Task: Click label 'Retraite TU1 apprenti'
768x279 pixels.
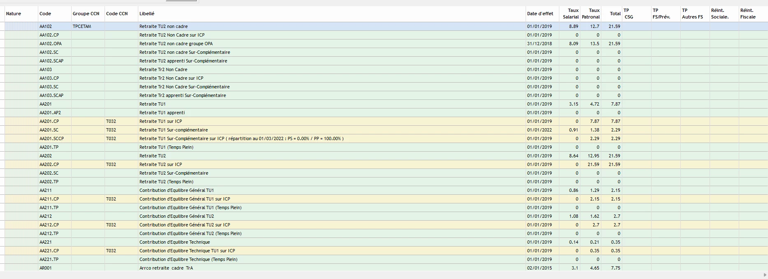Action: 162,113
